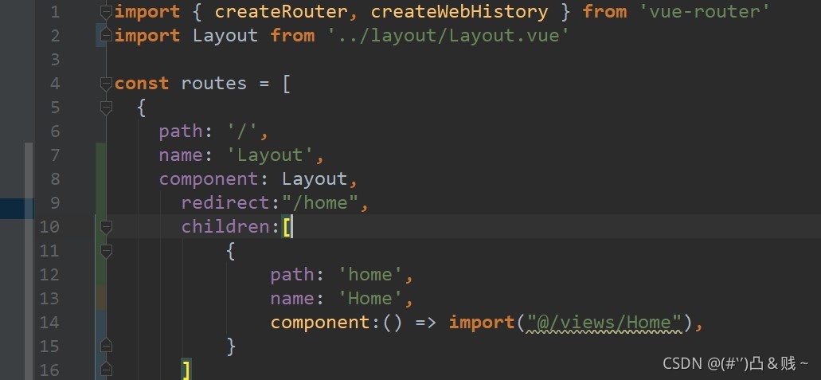Click the closing fold marker on line 15

point(106,346)
